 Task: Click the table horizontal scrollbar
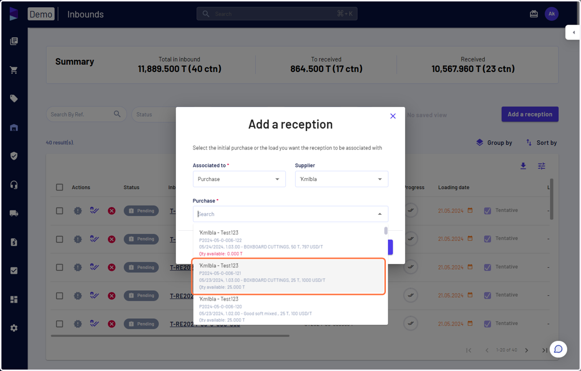pyautogui.click(x=170, y=336)
